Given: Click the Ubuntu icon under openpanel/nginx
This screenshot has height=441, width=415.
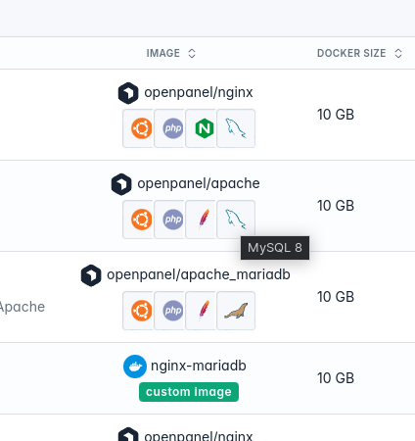Looking at the screenshot, I should [x=142, y=128].
